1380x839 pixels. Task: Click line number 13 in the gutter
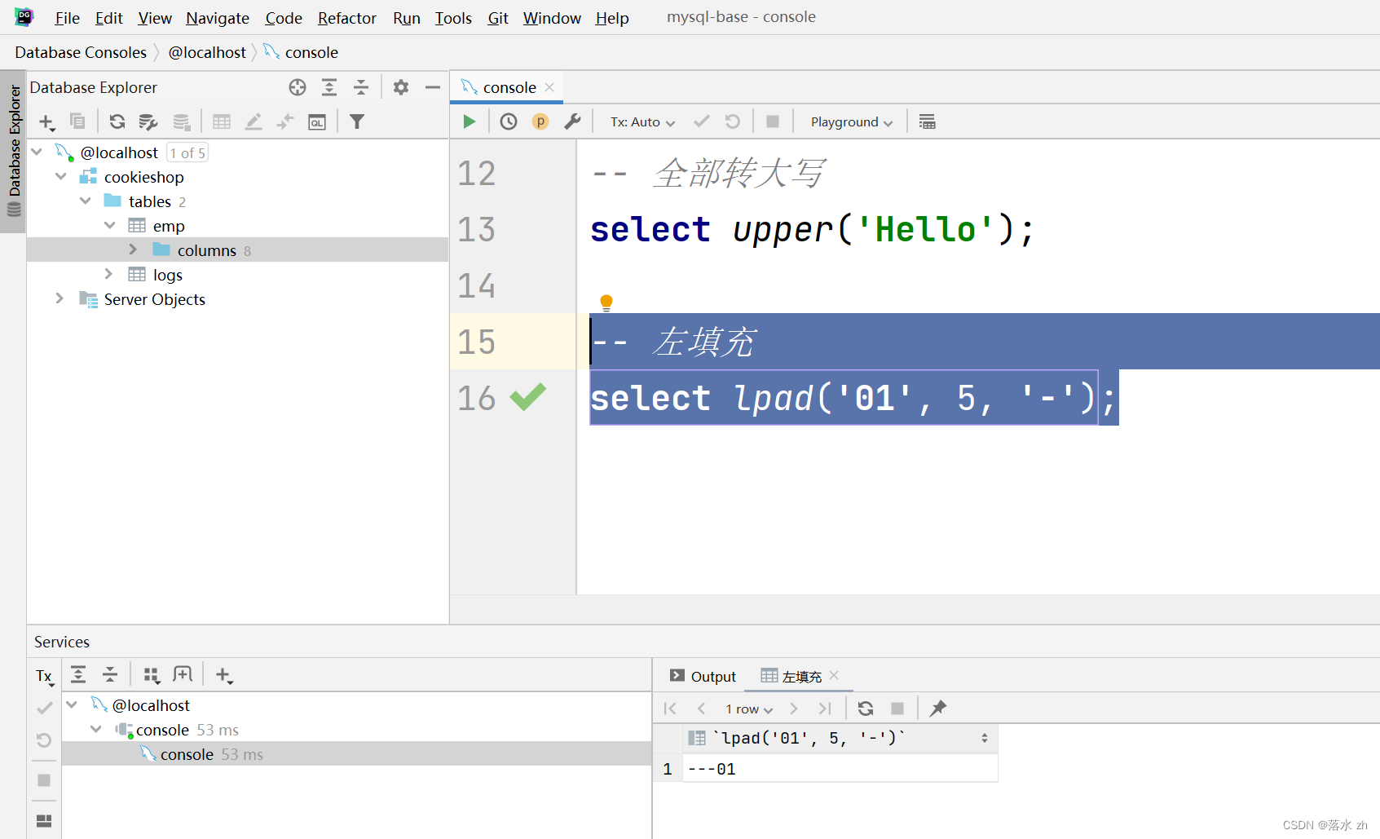click(x=477, y=229)
